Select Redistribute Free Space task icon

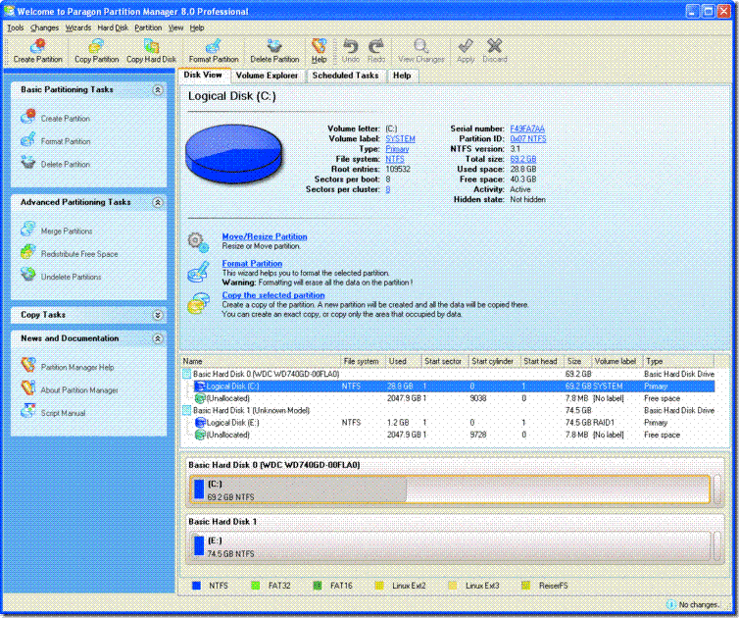[27, 252]
